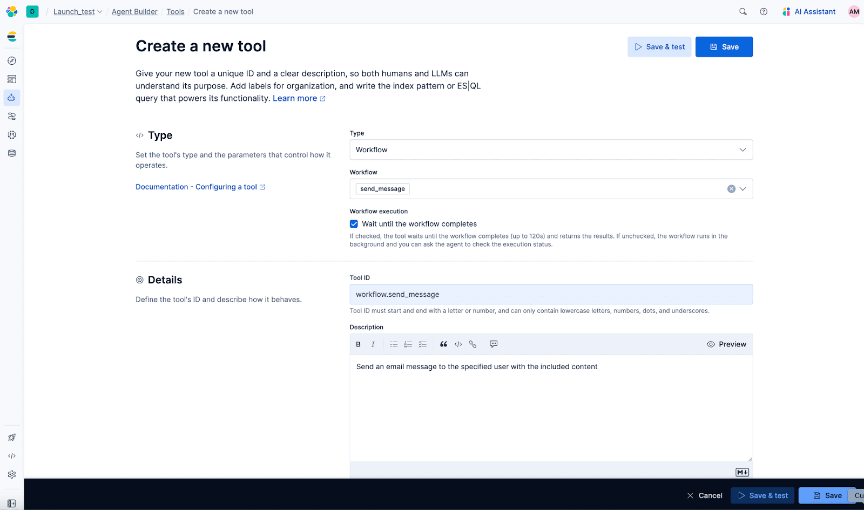Enable Preview for the description
Image resolution: width=864 pixels, height=510 pixels.
coord(726,344)
